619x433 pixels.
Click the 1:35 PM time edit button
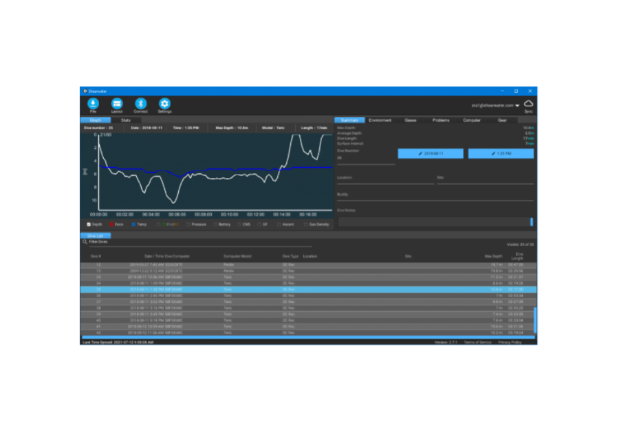point(501,154)
